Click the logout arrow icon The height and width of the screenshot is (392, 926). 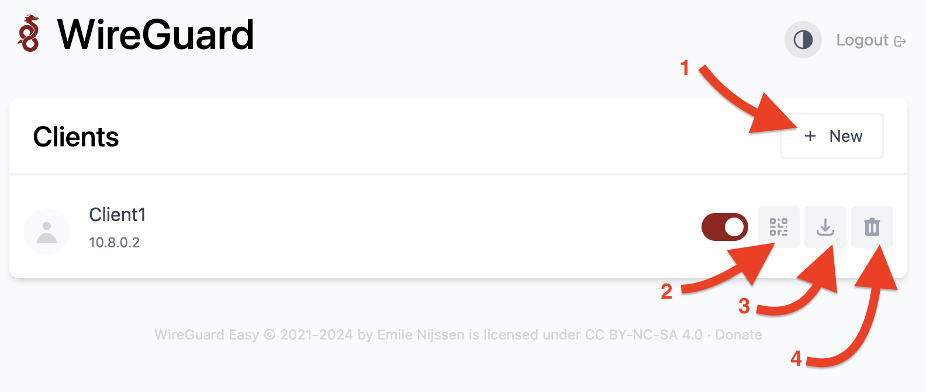(900, 41)
